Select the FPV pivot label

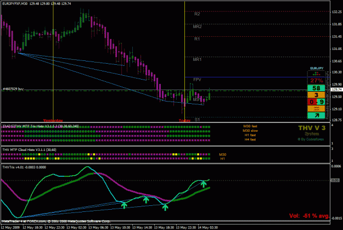(197, 80)
